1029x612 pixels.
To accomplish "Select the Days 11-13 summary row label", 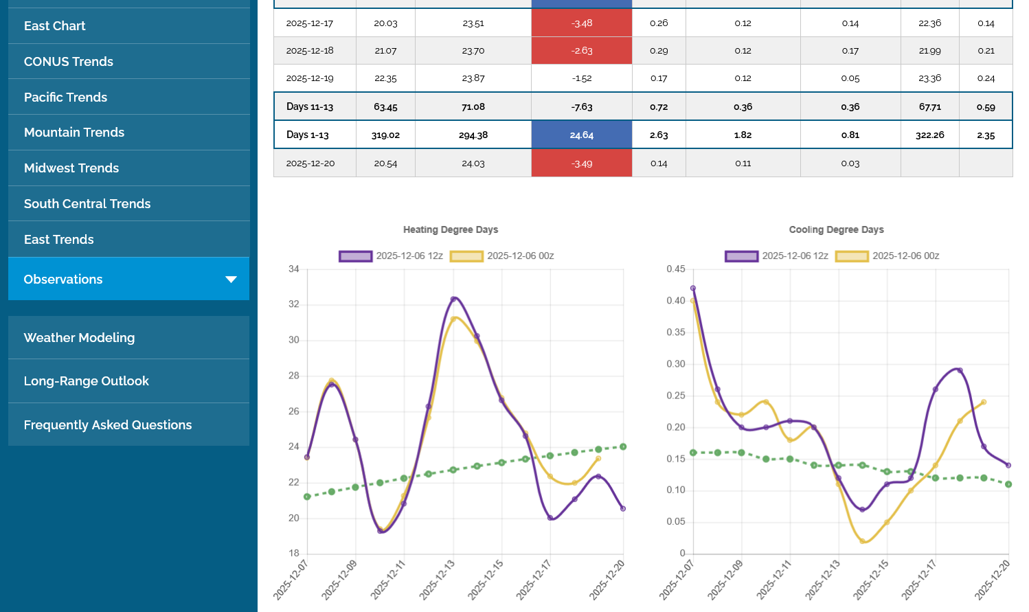I will point(310,107).
